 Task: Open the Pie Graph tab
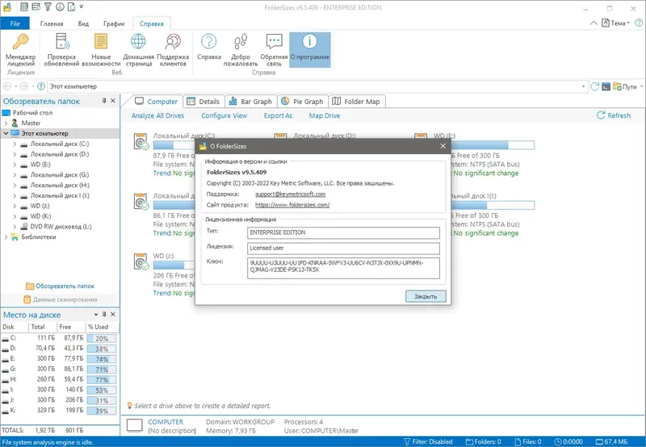pos(302,101)
